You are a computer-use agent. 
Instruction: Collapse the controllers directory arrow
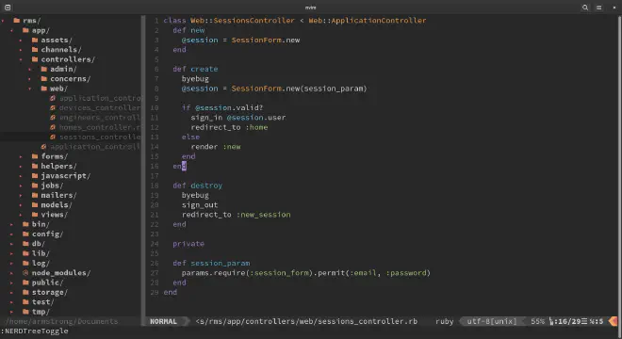point(21,59)
